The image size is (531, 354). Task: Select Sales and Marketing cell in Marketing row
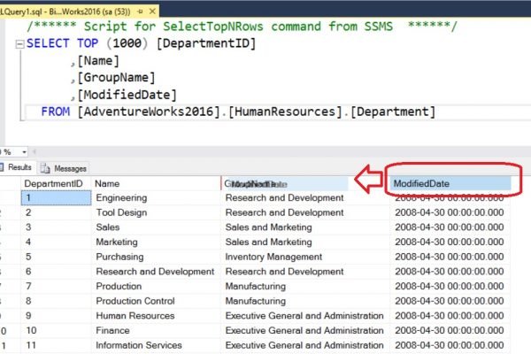pos(305,242)
